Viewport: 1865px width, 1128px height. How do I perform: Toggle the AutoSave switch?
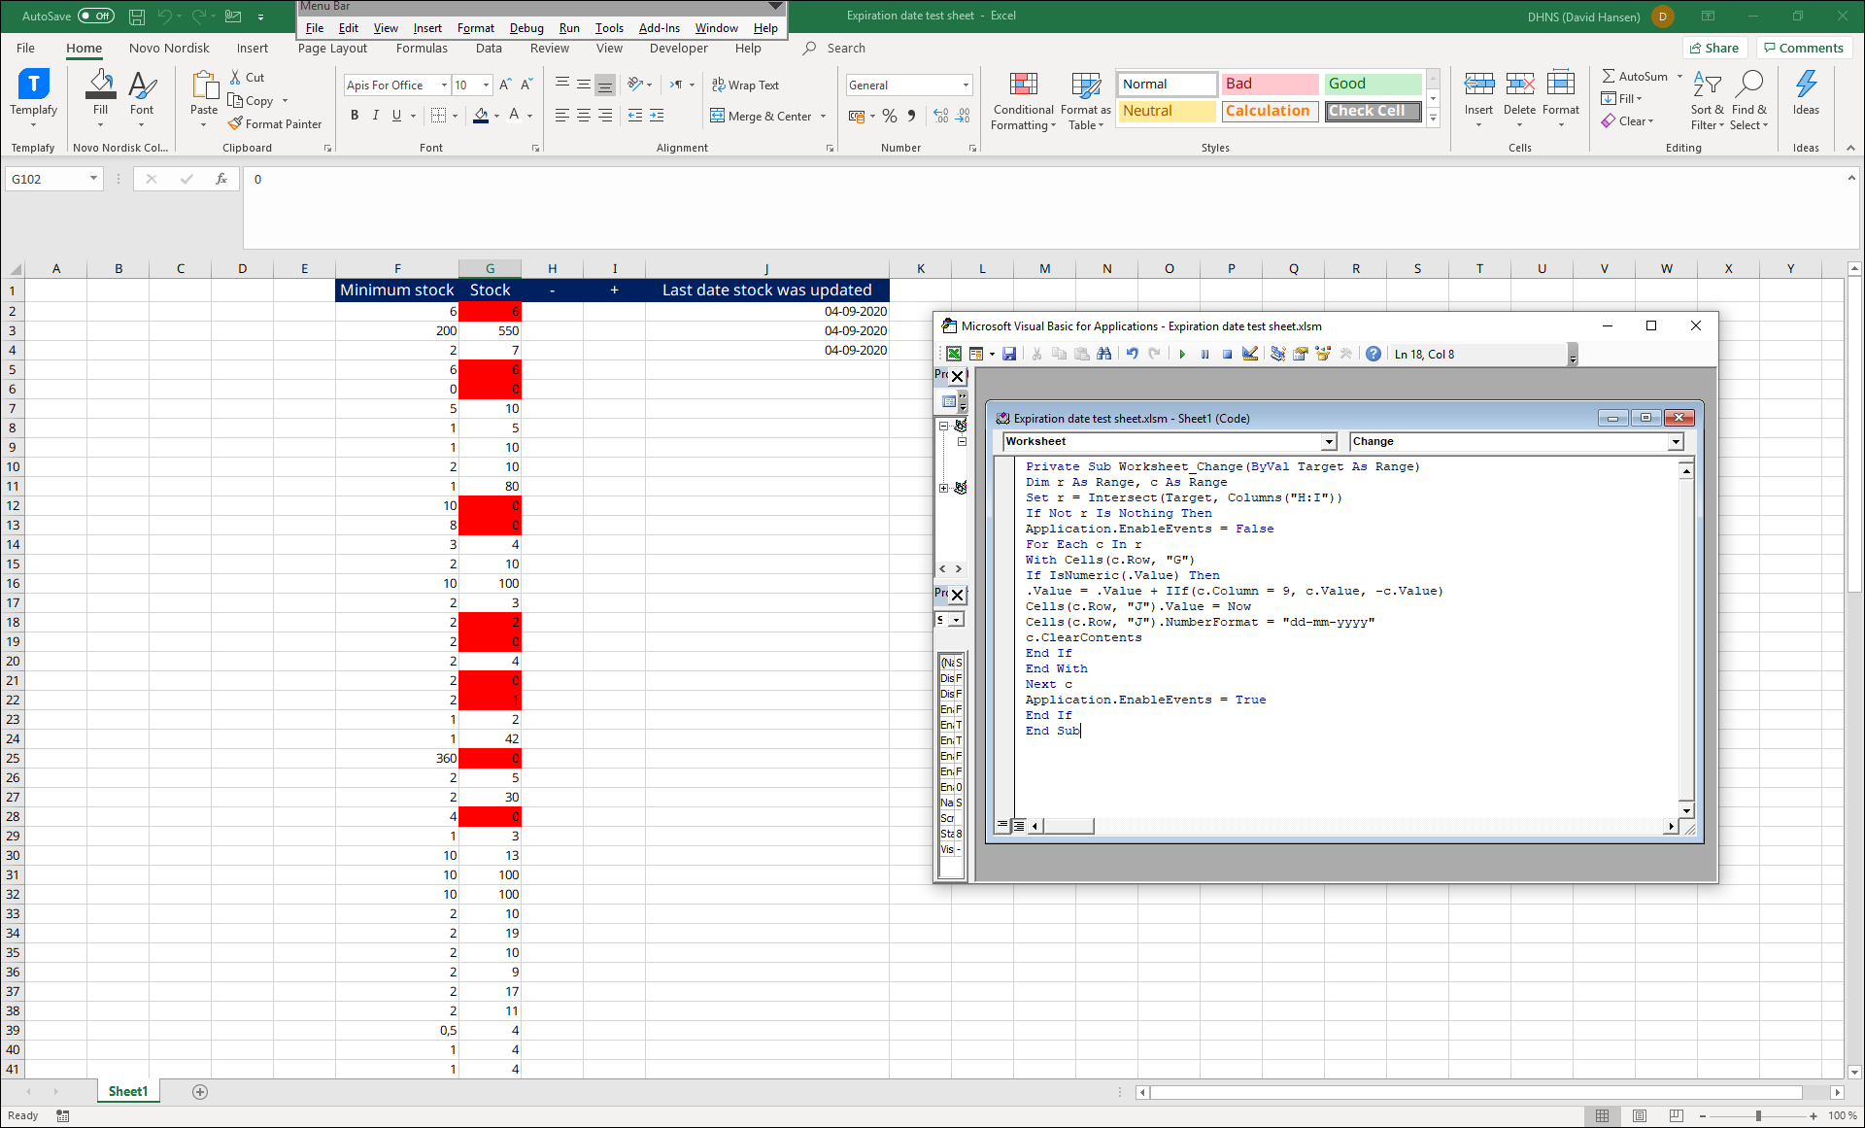tap(95, 16)
